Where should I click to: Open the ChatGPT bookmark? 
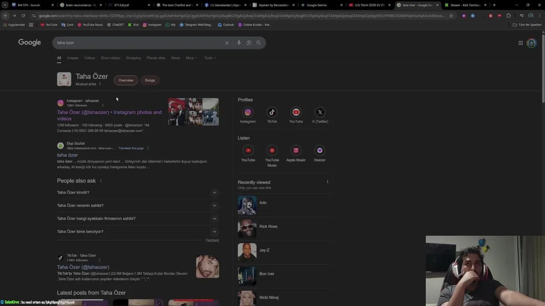pos(115,25)
